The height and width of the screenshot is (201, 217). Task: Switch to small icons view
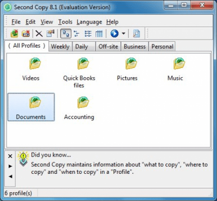pyautogui.click(x=76, y=34)
